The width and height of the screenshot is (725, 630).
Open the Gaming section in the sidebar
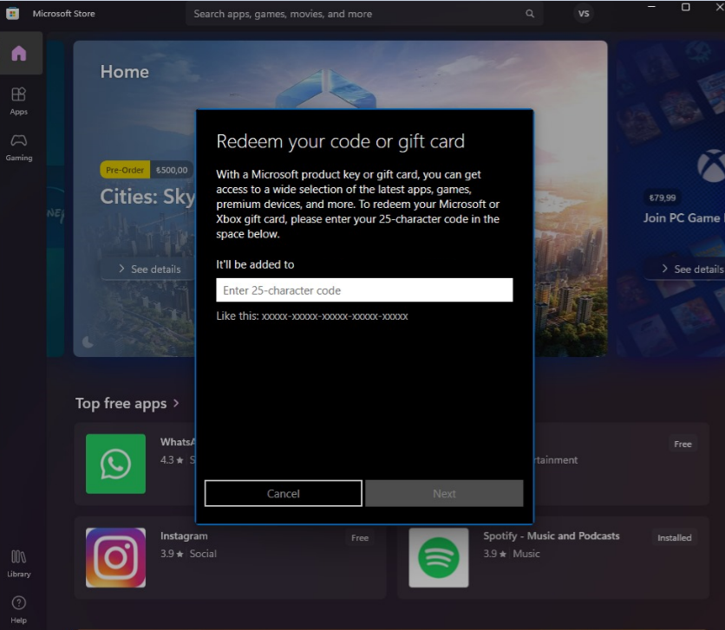[19, 147]
